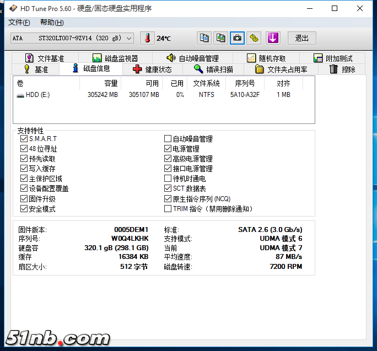
Task: Open the 文件夹占用率 tab
Action: [x=281, y=69]
